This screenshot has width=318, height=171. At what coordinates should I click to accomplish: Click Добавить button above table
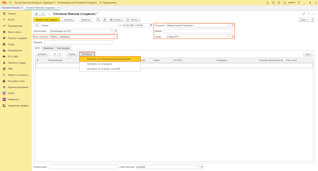(42, 54)
